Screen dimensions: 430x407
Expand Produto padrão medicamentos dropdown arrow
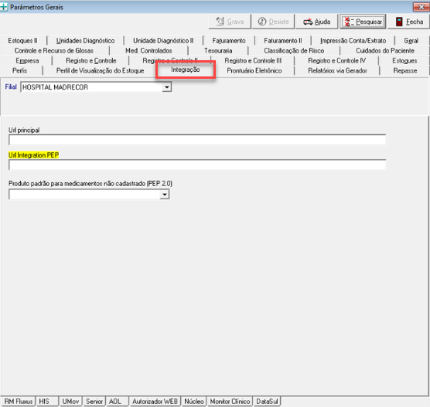click(165, 195)
